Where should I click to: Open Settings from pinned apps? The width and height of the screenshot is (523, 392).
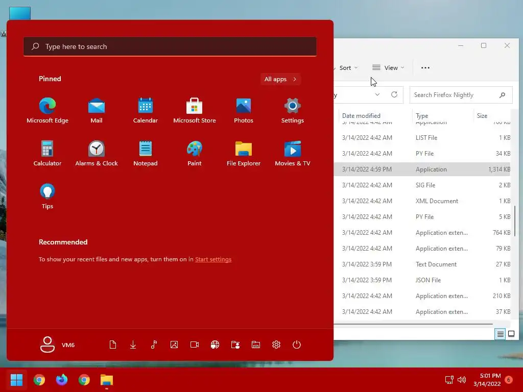tap(293, 111)
